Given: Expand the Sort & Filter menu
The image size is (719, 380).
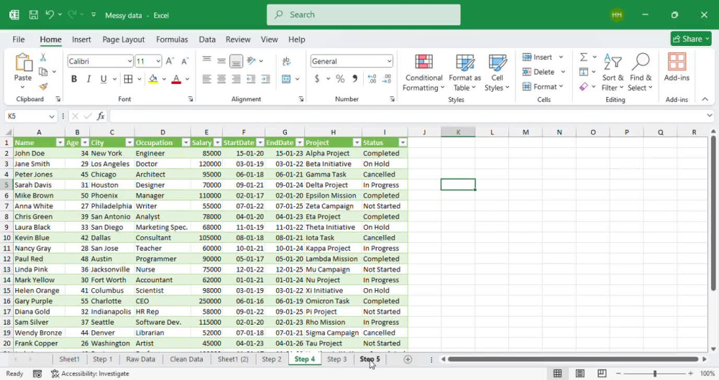Looking at the screenshot, I should [613, 73].
